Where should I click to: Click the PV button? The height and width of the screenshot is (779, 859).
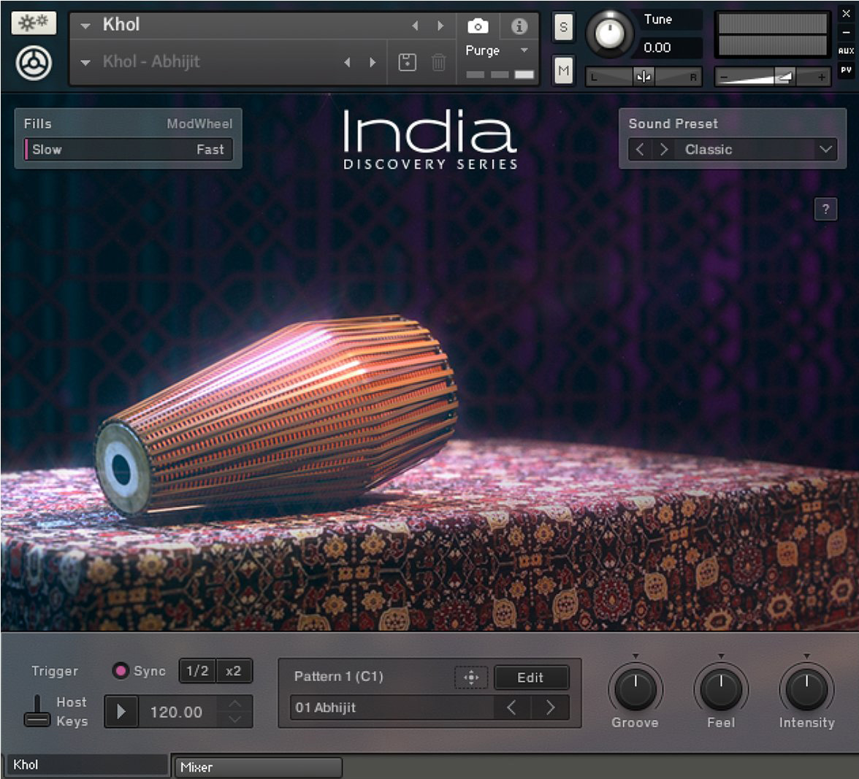pyautogui.click(x=846, y=70)
